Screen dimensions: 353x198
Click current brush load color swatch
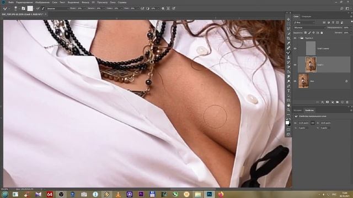tap(30, 8)
